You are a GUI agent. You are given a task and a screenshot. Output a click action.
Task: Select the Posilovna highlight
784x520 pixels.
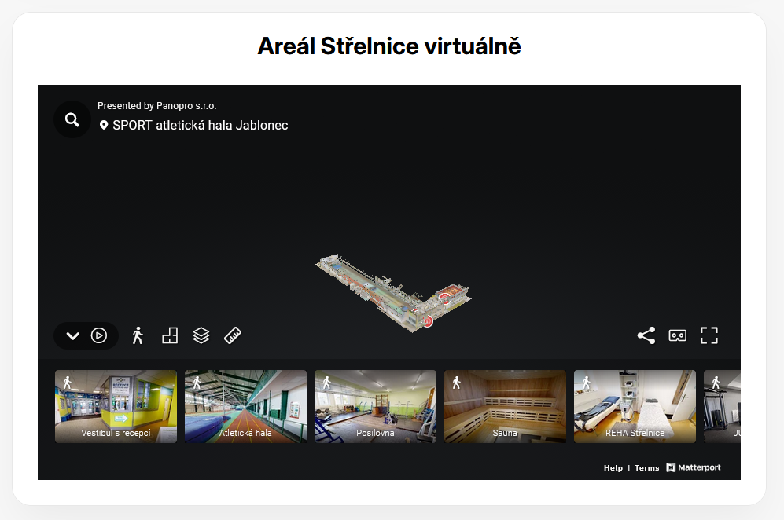[x=375, y=406]
